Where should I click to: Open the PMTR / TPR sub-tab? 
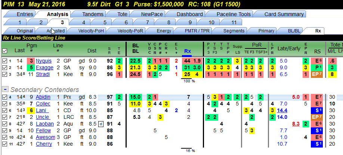(x=197, y=31)
